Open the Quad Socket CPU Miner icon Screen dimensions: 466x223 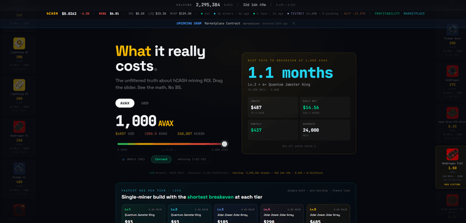(452, 200)
